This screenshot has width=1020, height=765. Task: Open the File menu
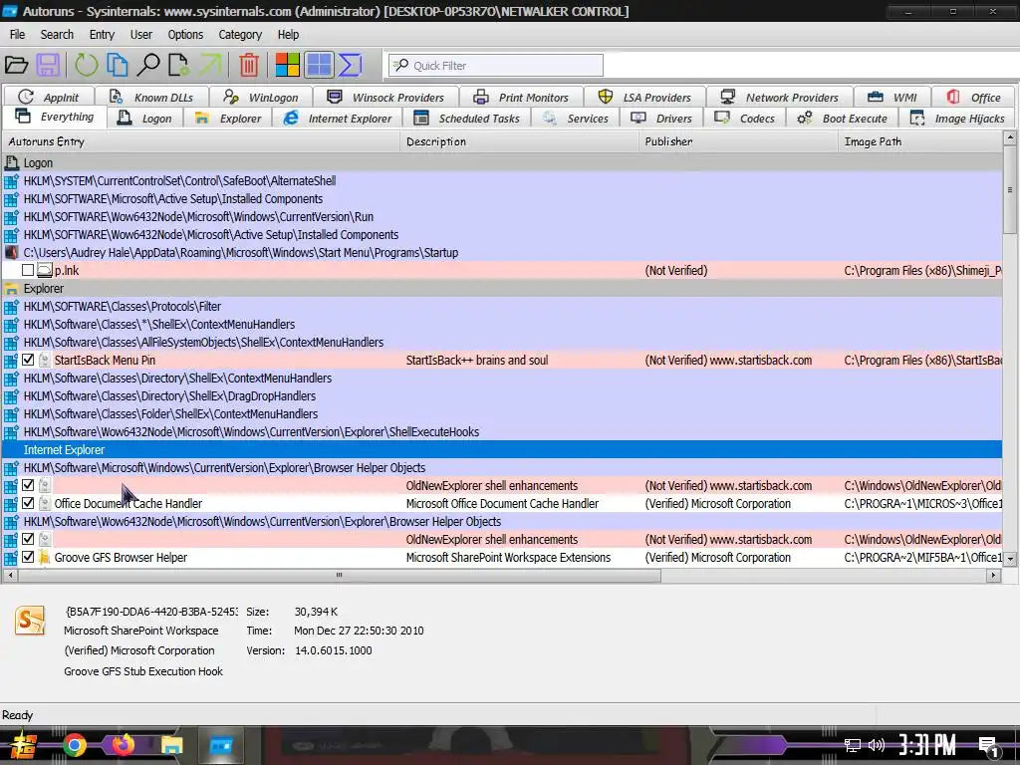[x=18, y=35]
